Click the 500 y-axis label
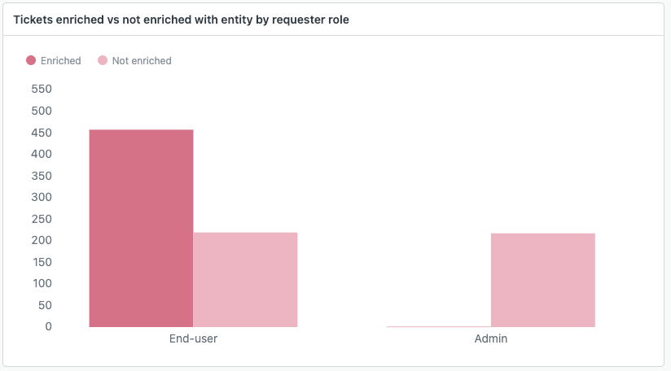 pyautogui.click(x=42, y=111)
